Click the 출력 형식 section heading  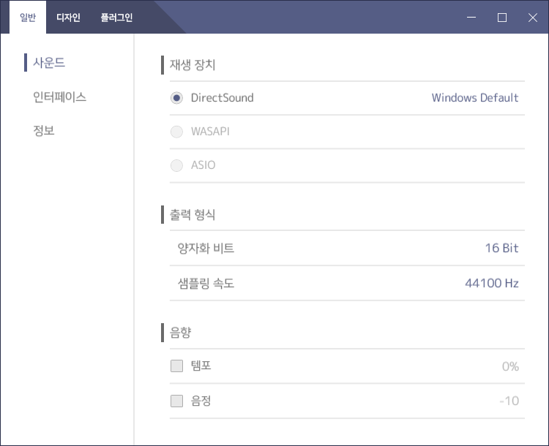(193, 214)
